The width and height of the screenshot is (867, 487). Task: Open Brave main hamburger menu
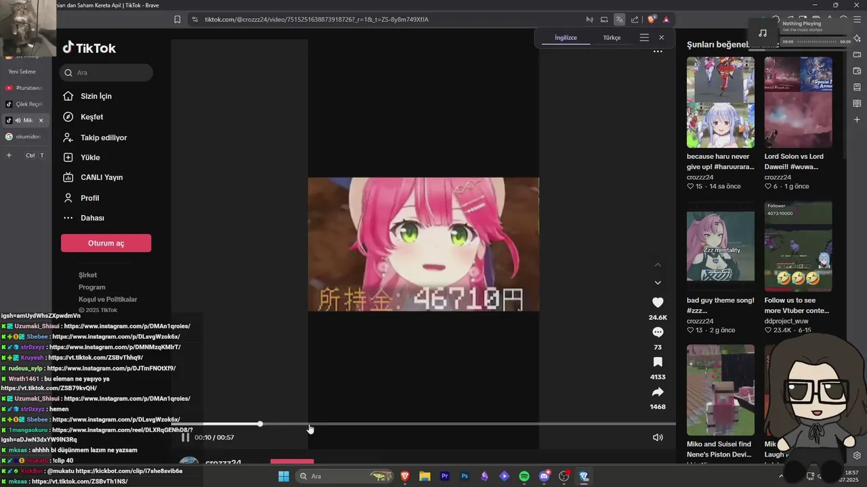(857, 20)
